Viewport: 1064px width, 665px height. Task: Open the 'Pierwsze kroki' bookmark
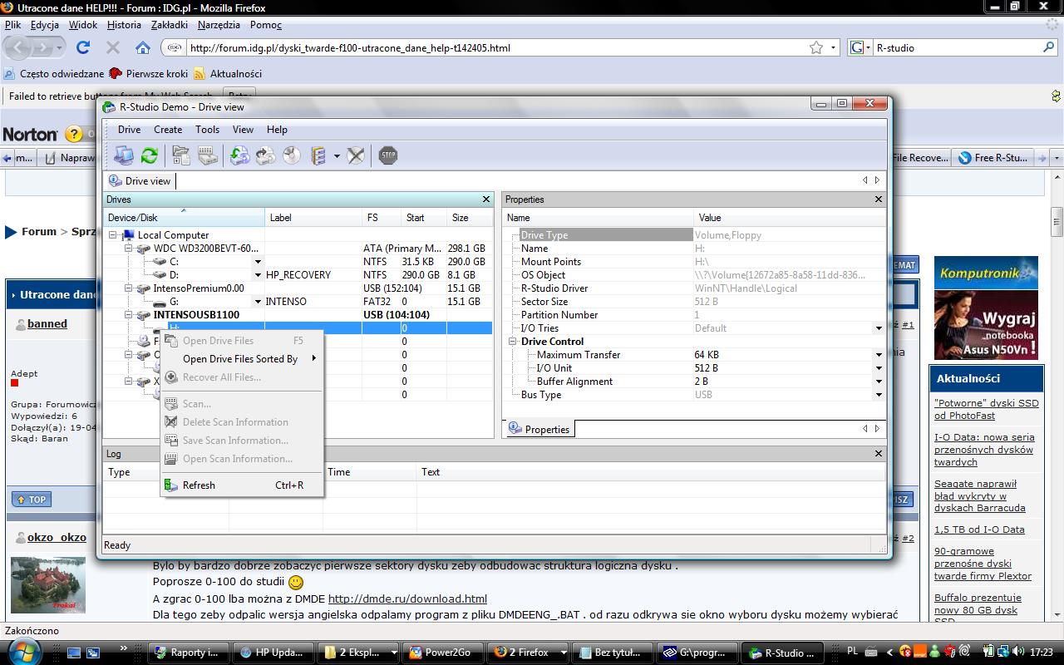(x=149, y=74)
